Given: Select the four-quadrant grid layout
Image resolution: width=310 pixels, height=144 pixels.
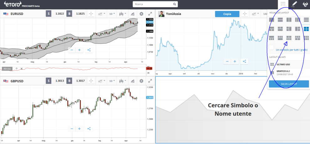Looking at the screenshot, I should point(306,29).
